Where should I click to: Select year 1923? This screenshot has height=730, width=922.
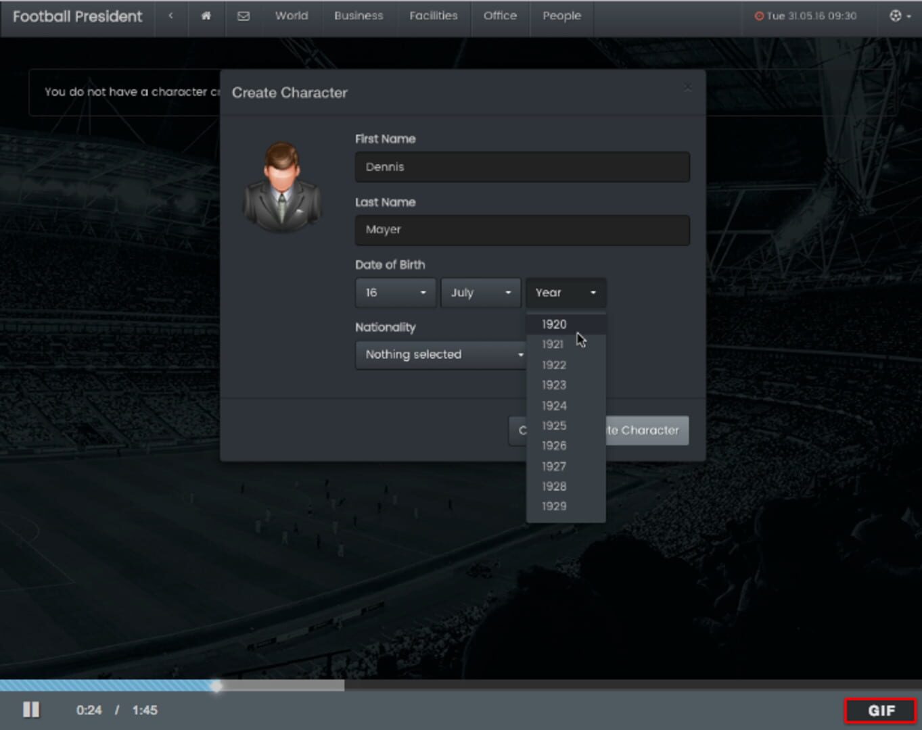[566, 385]
